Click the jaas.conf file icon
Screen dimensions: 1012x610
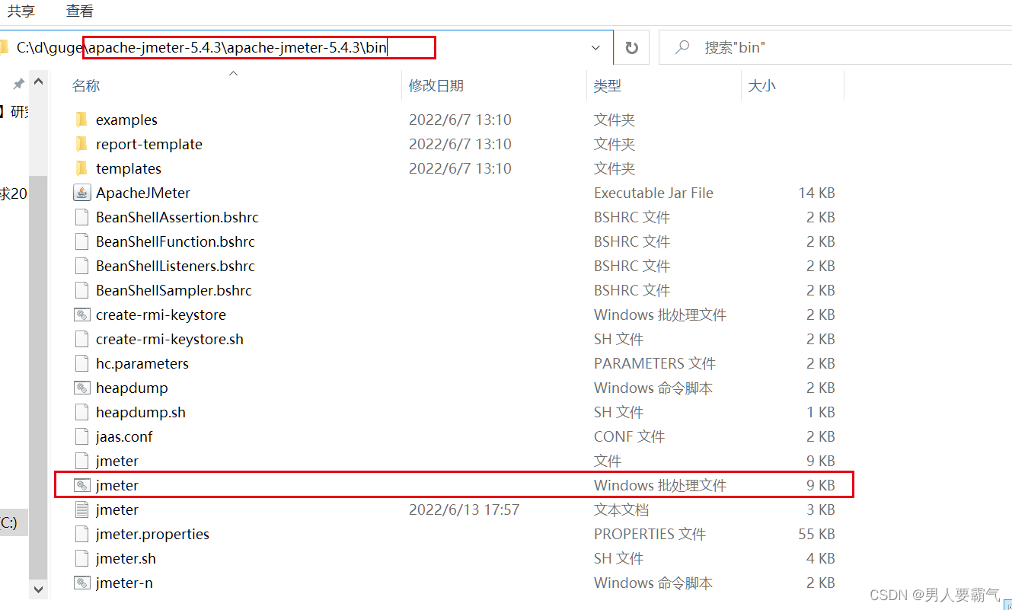click(82, 436)
